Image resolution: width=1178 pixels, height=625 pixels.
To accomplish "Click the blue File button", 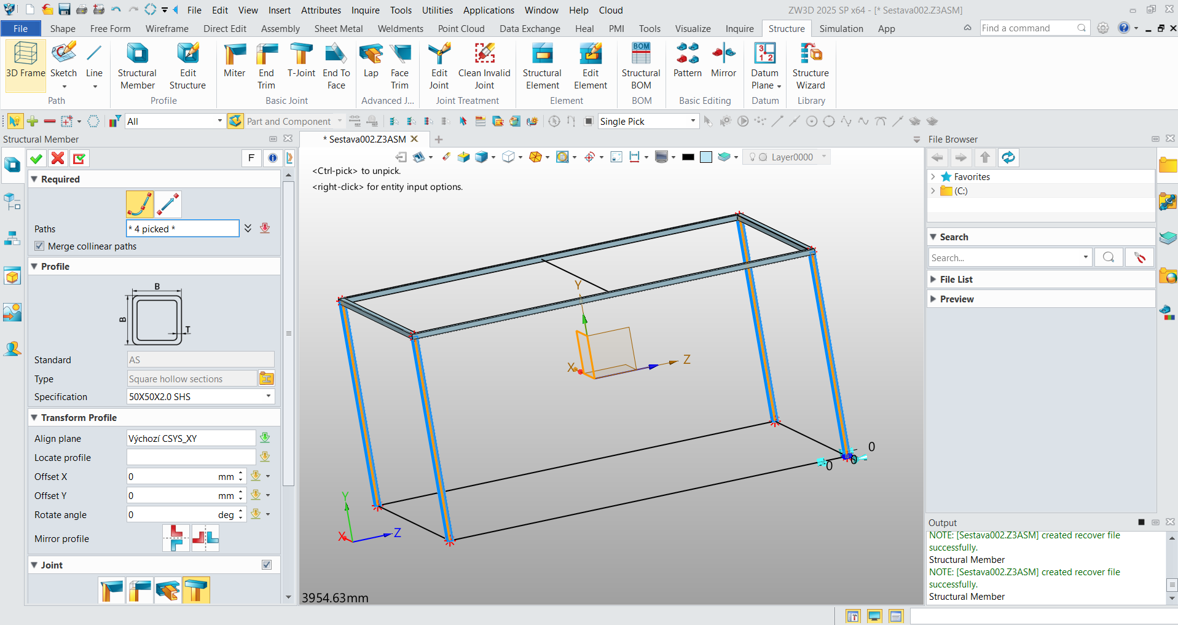I will 20,28.
